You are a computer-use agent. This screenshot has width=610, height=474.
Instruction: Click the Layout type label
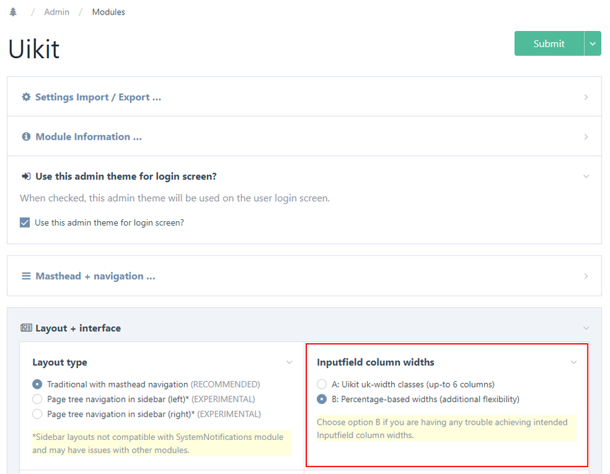coord(60,363)
